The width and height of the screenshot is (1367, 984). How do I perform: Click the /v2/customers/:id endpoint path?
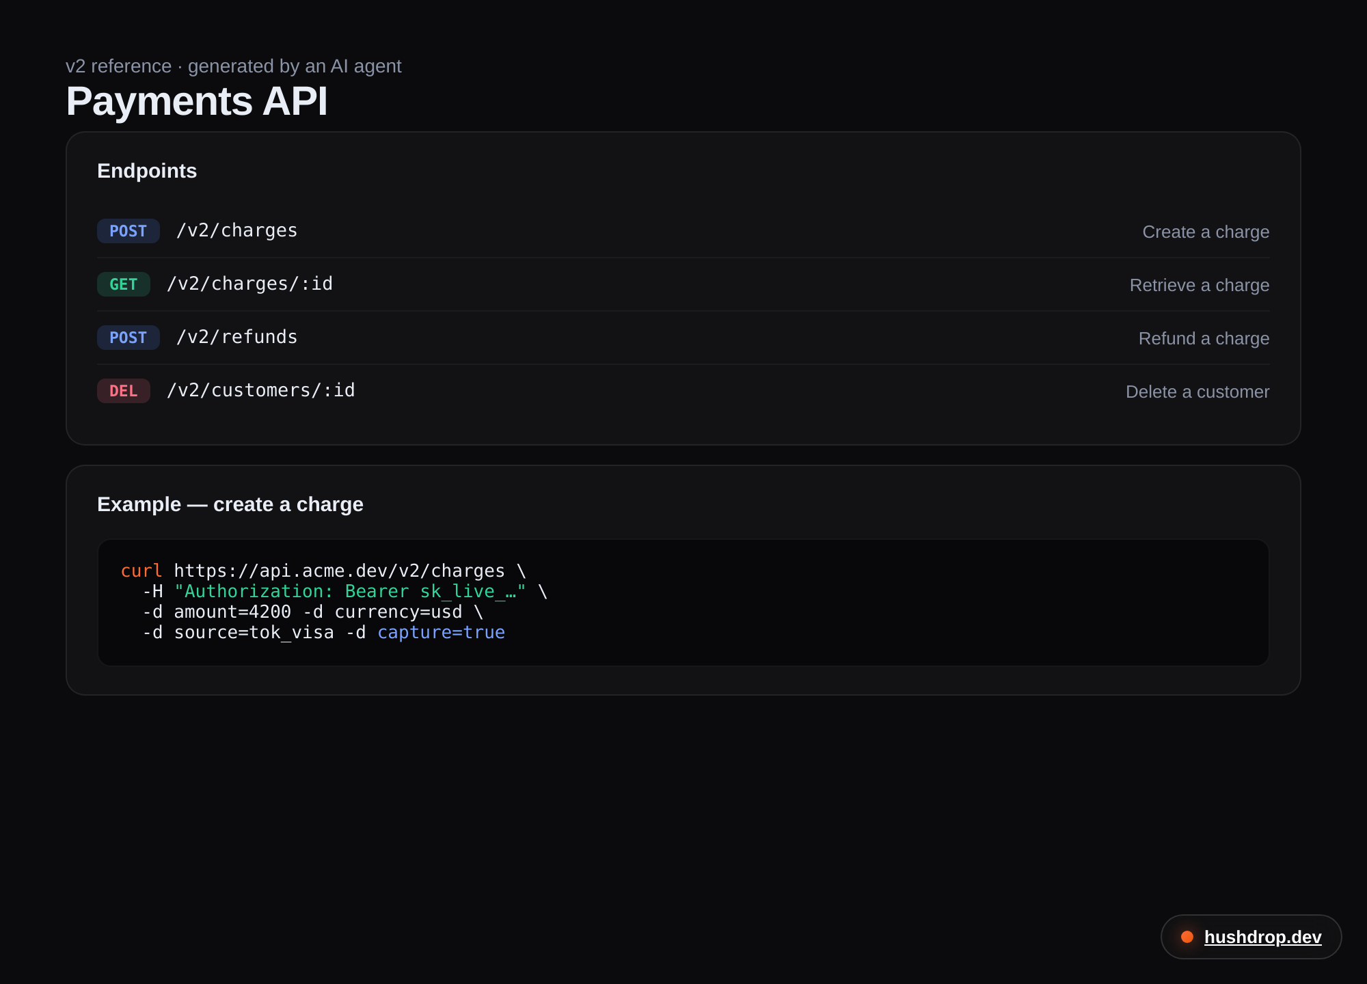[x=260, y=391]
